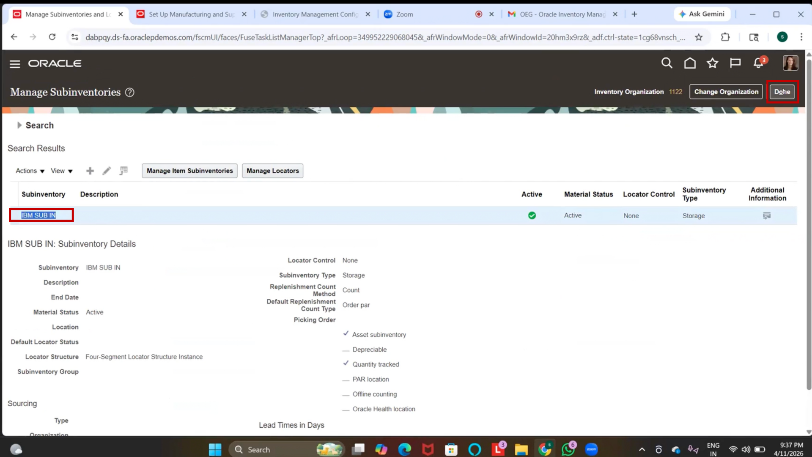Show hidden system tray icons
The height and width of the screenshot is (457, 812).
click(x=642, y=449)
